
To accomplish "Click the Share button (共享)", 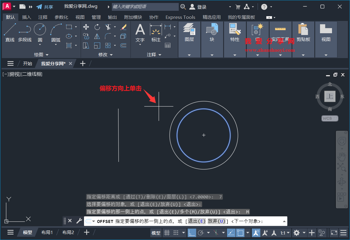I will [x=47, y=7].
